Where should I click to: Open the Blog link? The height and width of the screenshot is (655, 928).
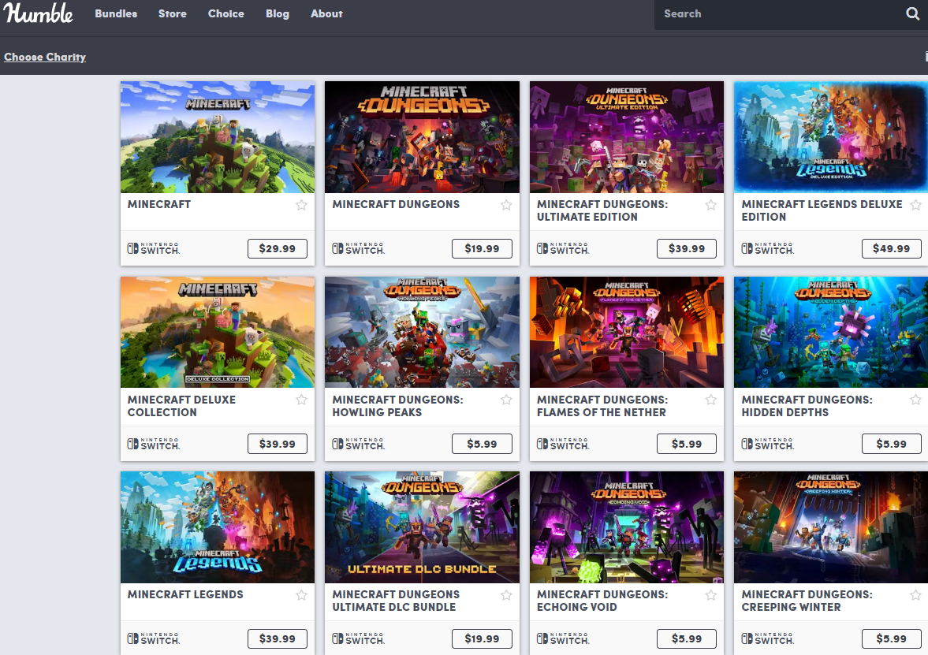tap(278, 13)
